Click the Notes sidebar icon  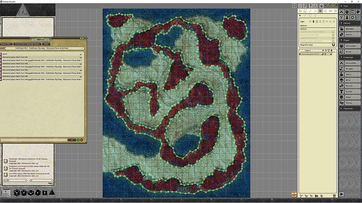point(341,52)
